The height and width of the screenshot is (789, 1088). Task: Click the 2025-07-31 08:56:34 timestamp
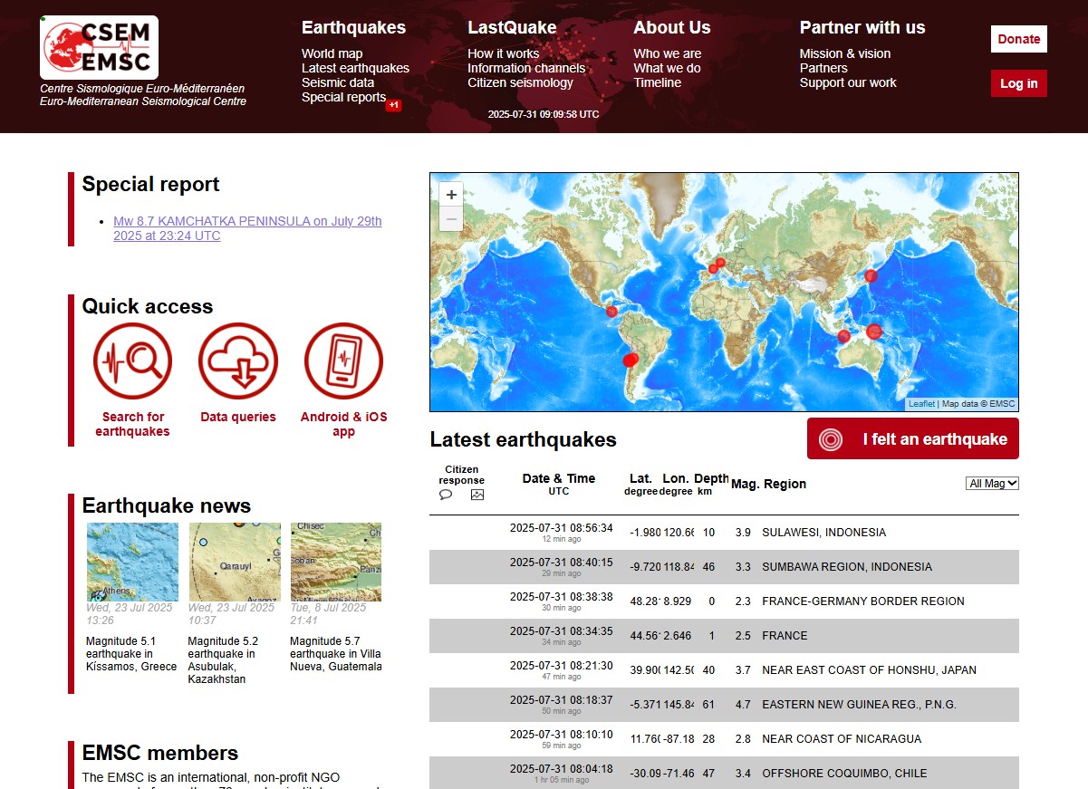click(561, 528)
